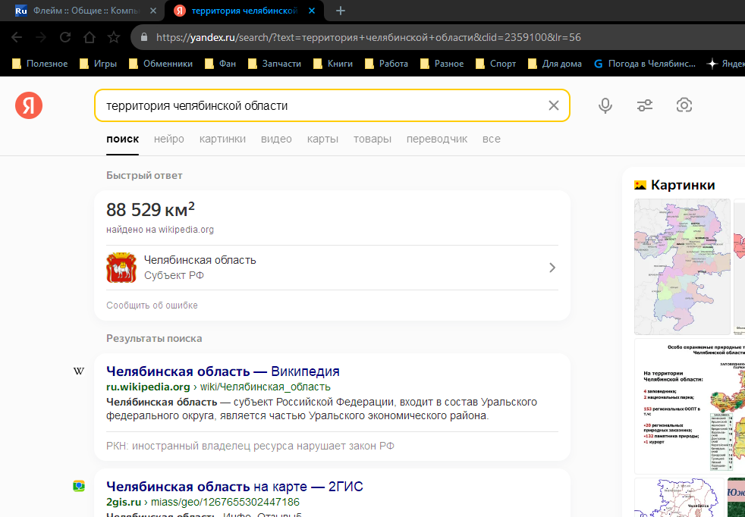Click the Yandex logo icon
This screenshot has width=745, height=517.
pos(29,105)
